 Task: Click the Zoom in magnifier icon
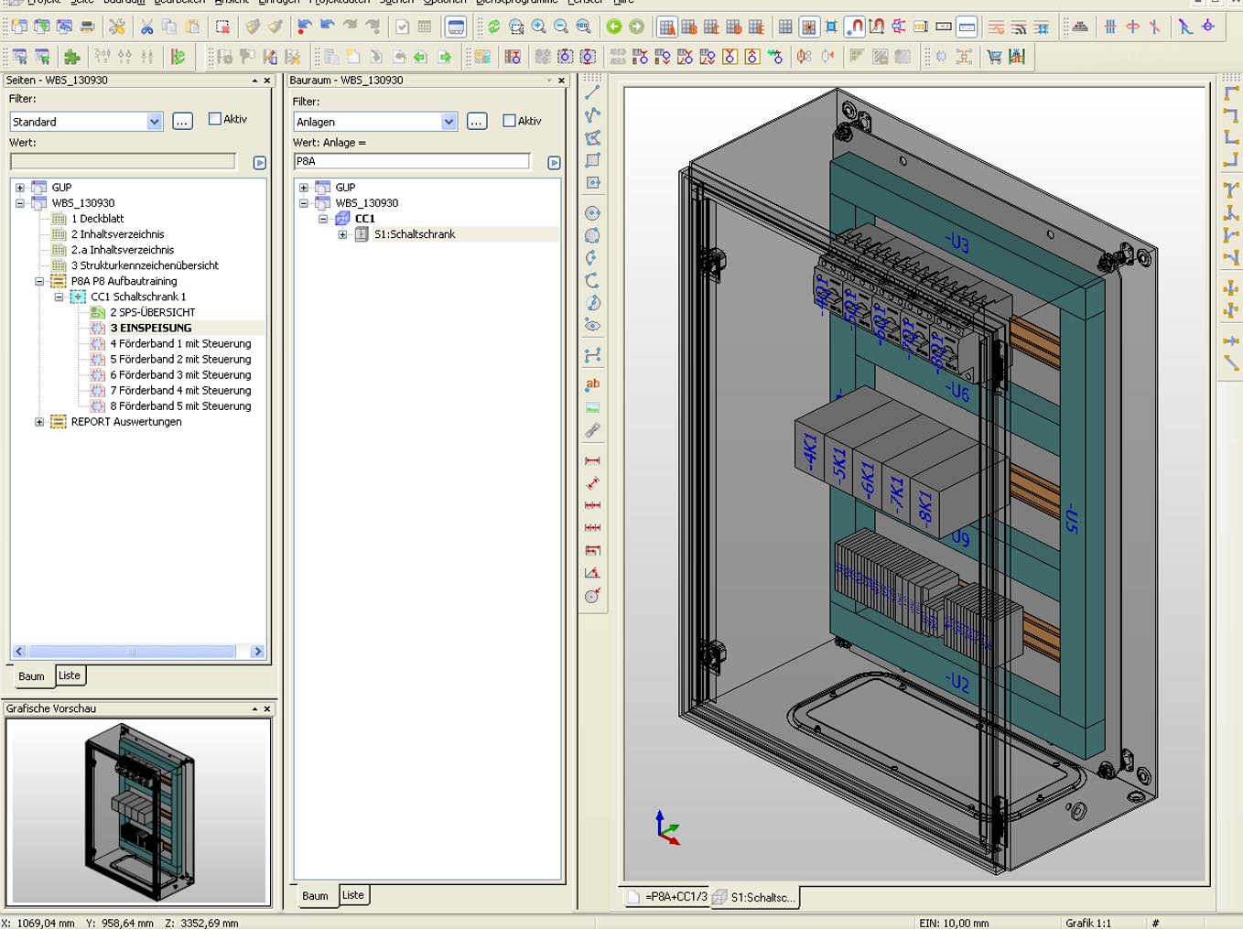coord(539,27)
